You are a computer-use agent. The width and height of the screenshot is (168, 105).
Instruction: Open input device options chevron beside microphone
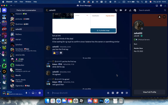tap(29, 93)
